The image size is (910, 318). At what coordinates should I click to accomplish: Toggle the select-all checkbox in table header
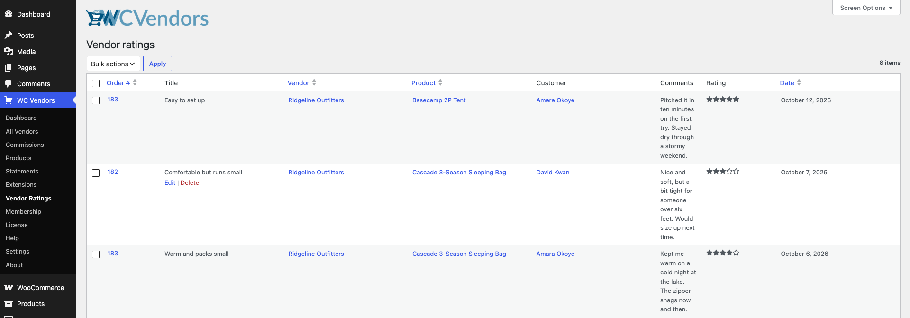tap(96, 83)
